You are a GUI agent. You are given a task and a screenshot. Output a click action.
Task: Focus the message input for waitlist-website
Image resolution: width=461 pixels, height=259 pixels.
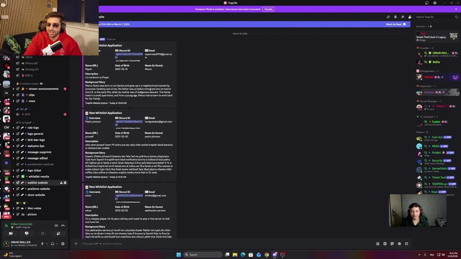click(x=227, y=244)
